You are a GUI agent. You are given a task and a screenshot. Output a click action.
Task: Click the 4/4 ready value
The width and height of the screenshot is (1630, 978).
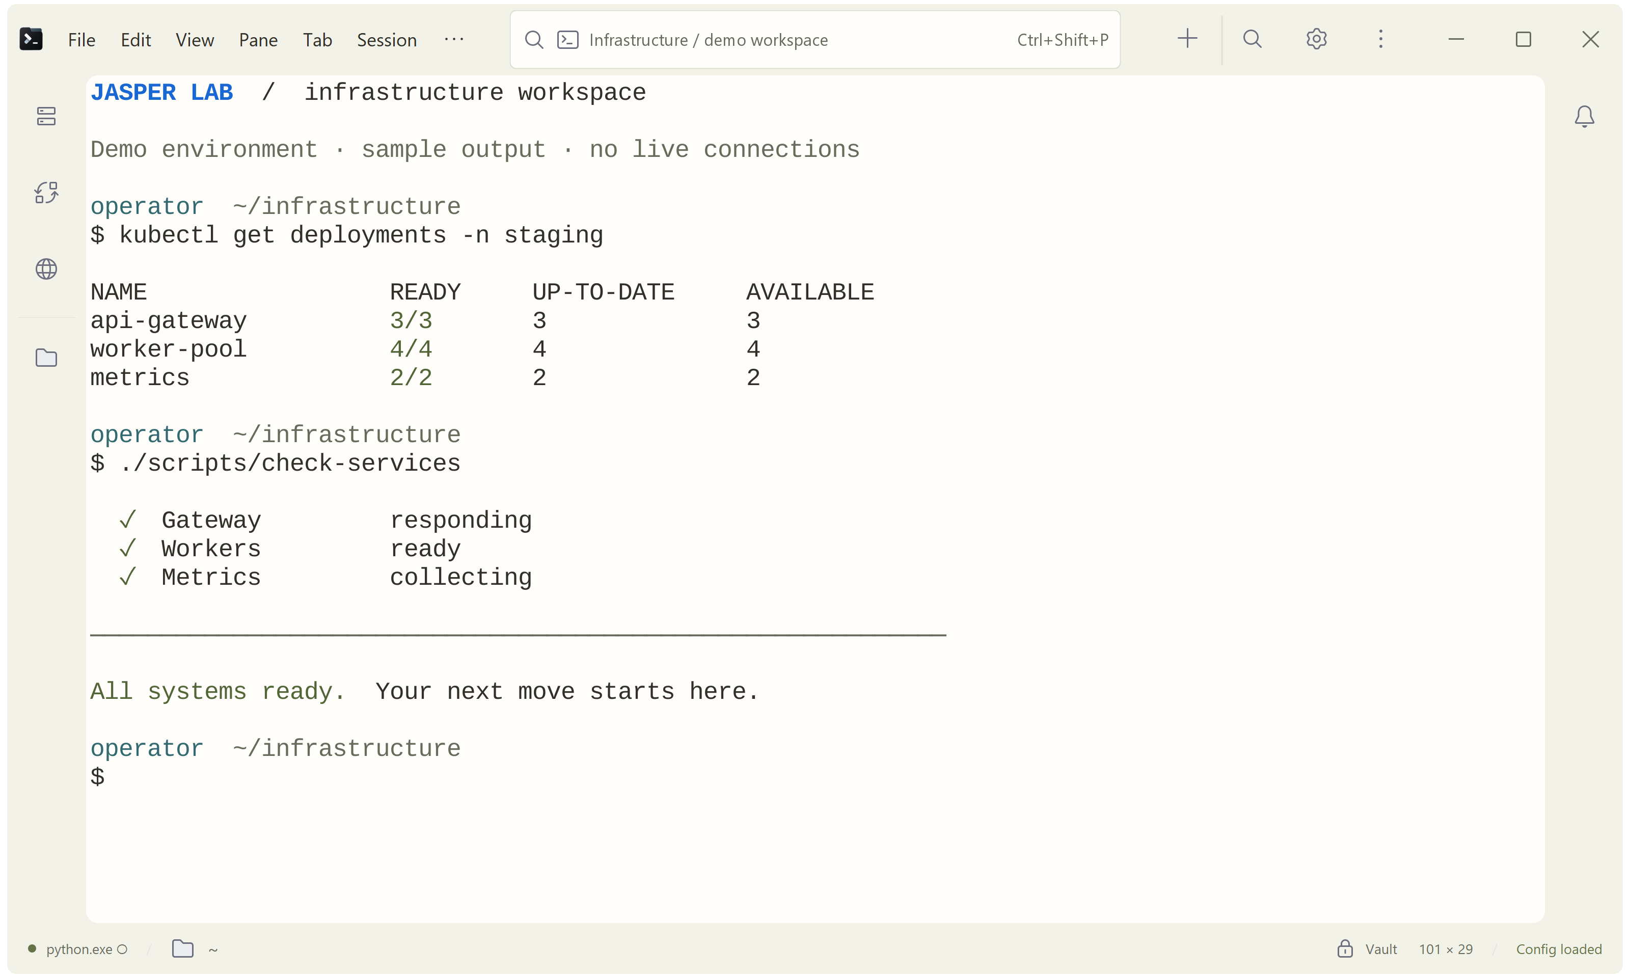pos(411,349)
